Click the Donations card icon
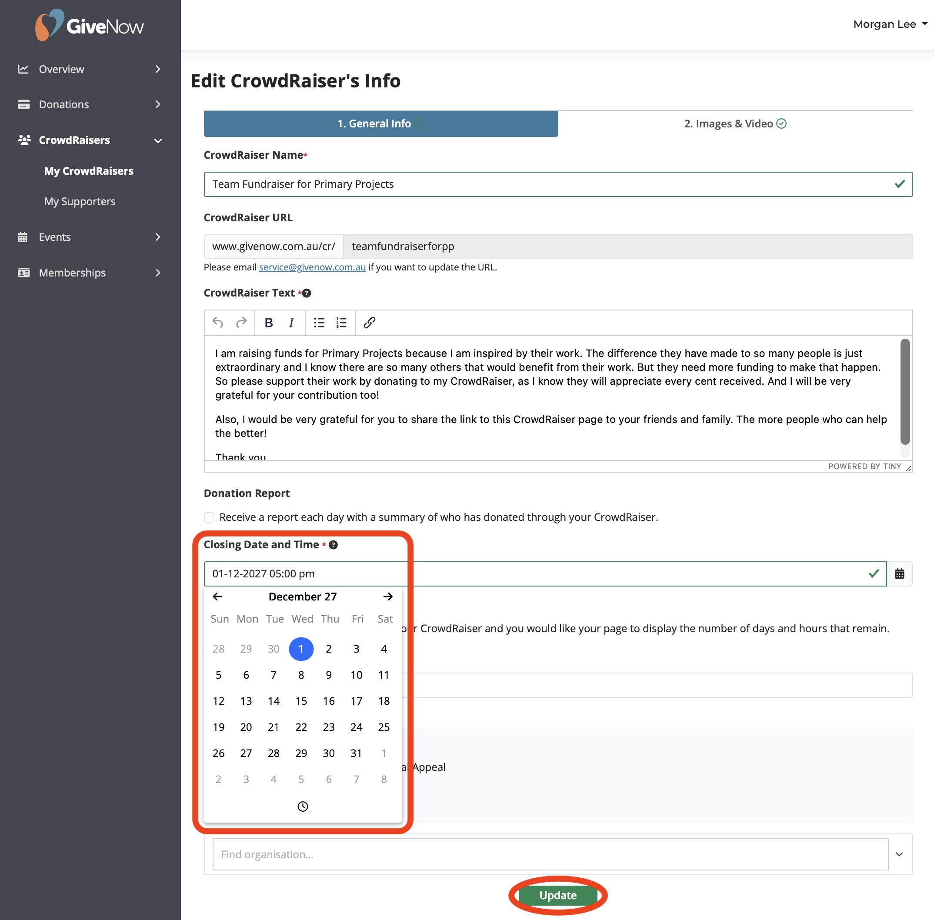The width and height of the screenshot is (934, 920). 23,104
